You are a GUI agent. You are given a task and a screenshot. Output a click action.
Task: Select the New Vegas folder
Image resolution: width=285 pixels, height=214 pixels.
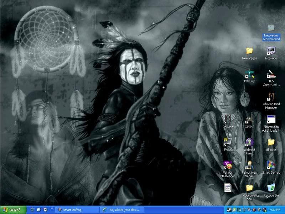pos(249,51)
